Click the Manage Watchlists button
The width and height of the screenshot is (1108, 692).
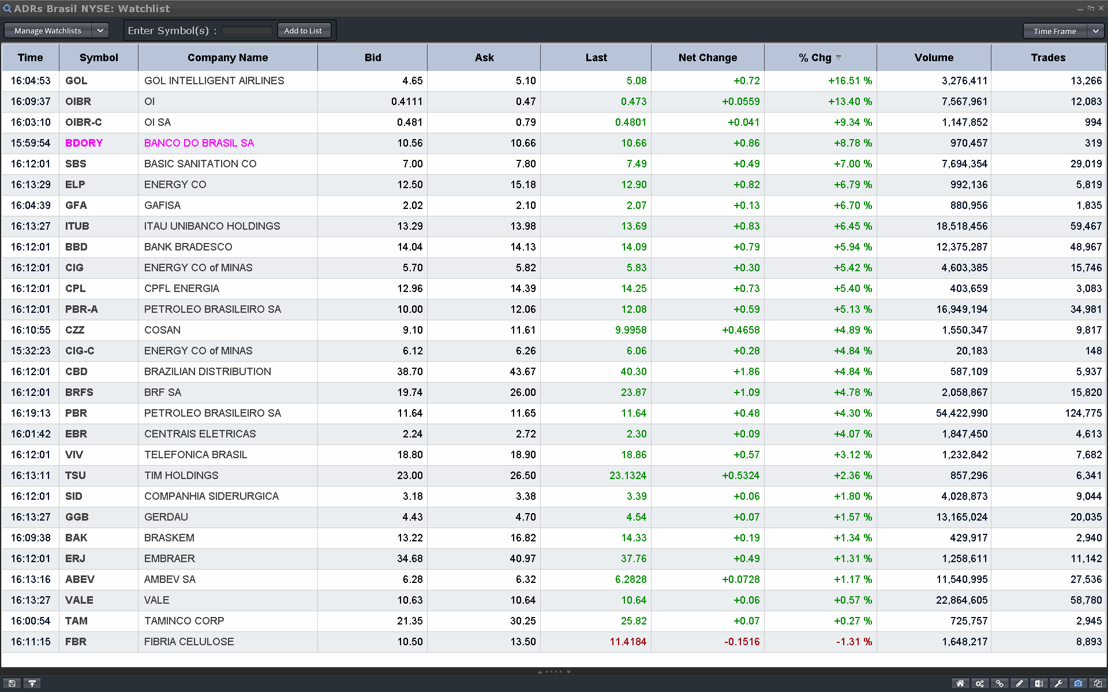(48, 31)
